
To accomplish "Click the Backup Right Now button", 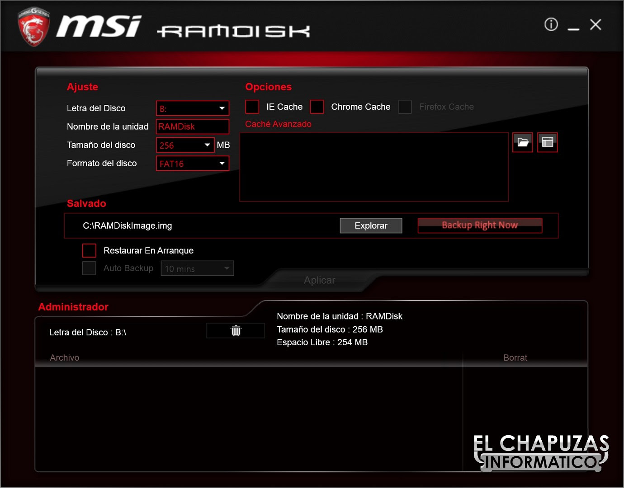I will click(480, 225).
